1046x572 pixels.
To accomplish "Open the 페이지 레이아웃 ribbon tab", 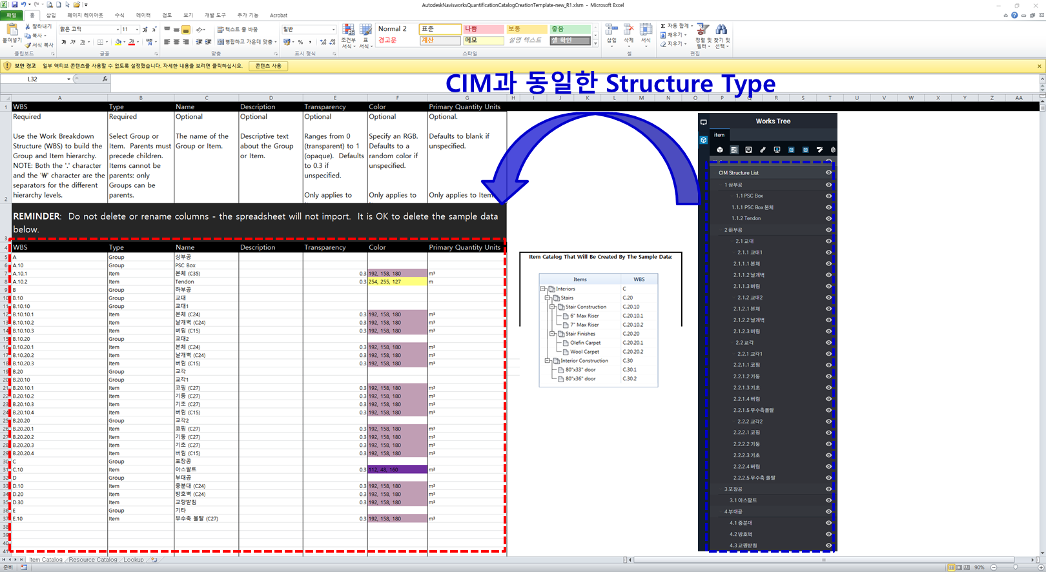I will point(85,15).
